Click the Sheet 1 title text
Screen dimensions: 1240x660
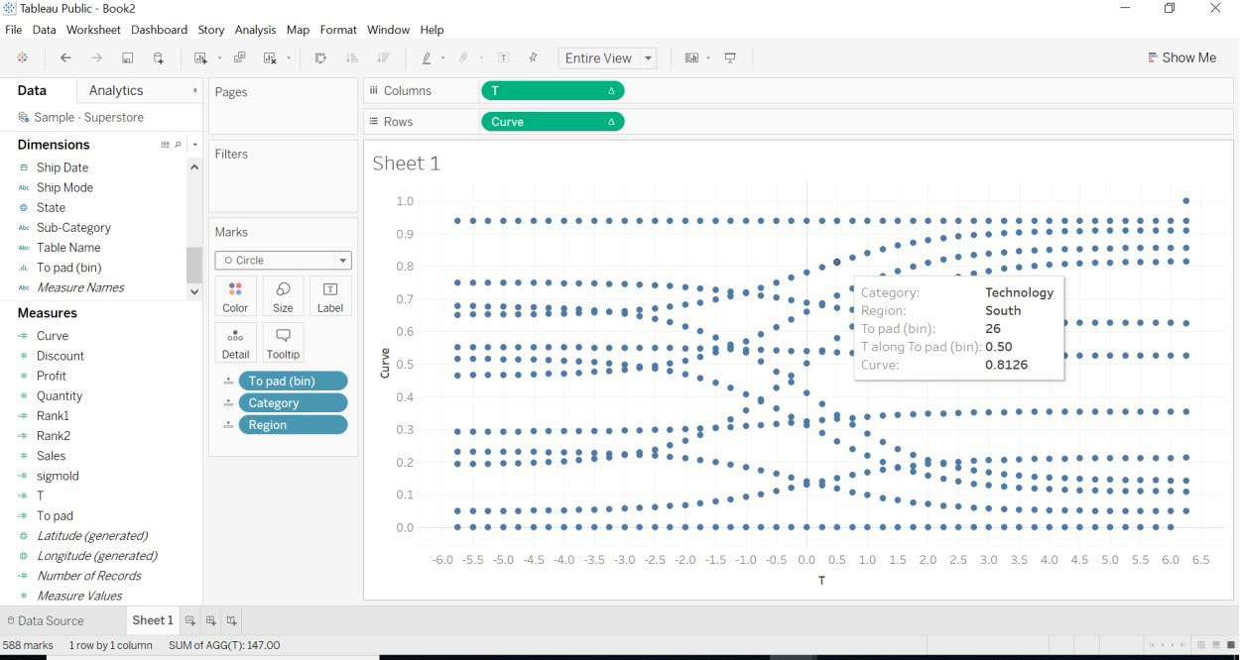(x=406, y=163)
